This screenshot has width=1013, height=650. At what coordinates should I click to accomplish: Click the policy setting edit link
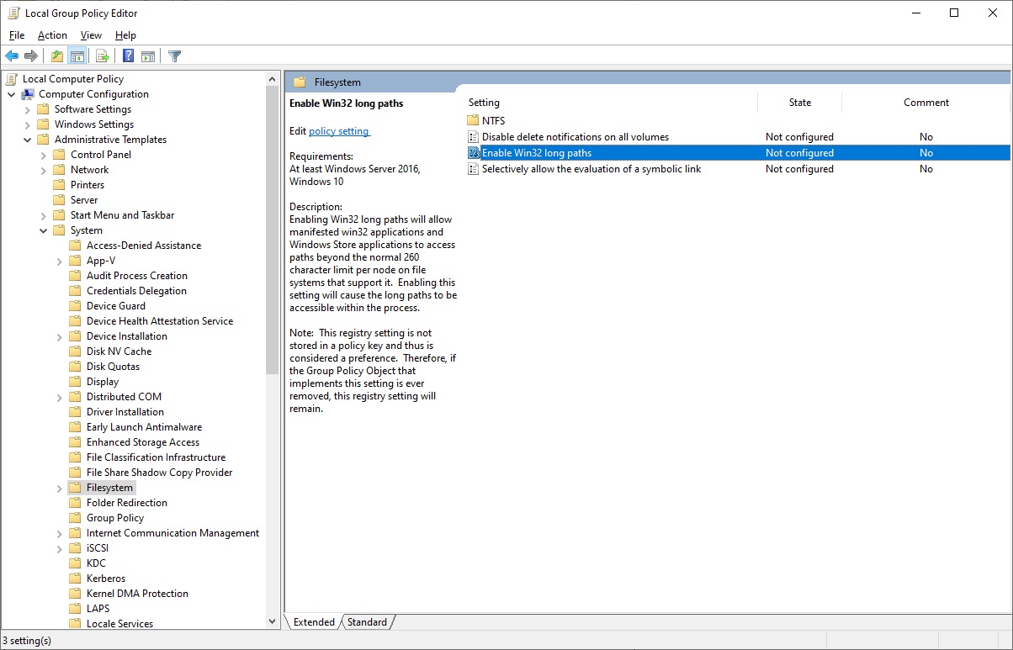(339, 131)
